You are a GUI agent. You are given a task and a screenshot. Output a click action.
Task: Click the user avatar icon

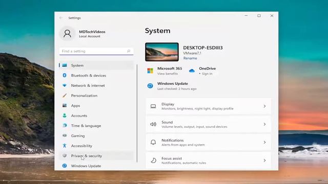pyautogui.click(x=67, y=34)
